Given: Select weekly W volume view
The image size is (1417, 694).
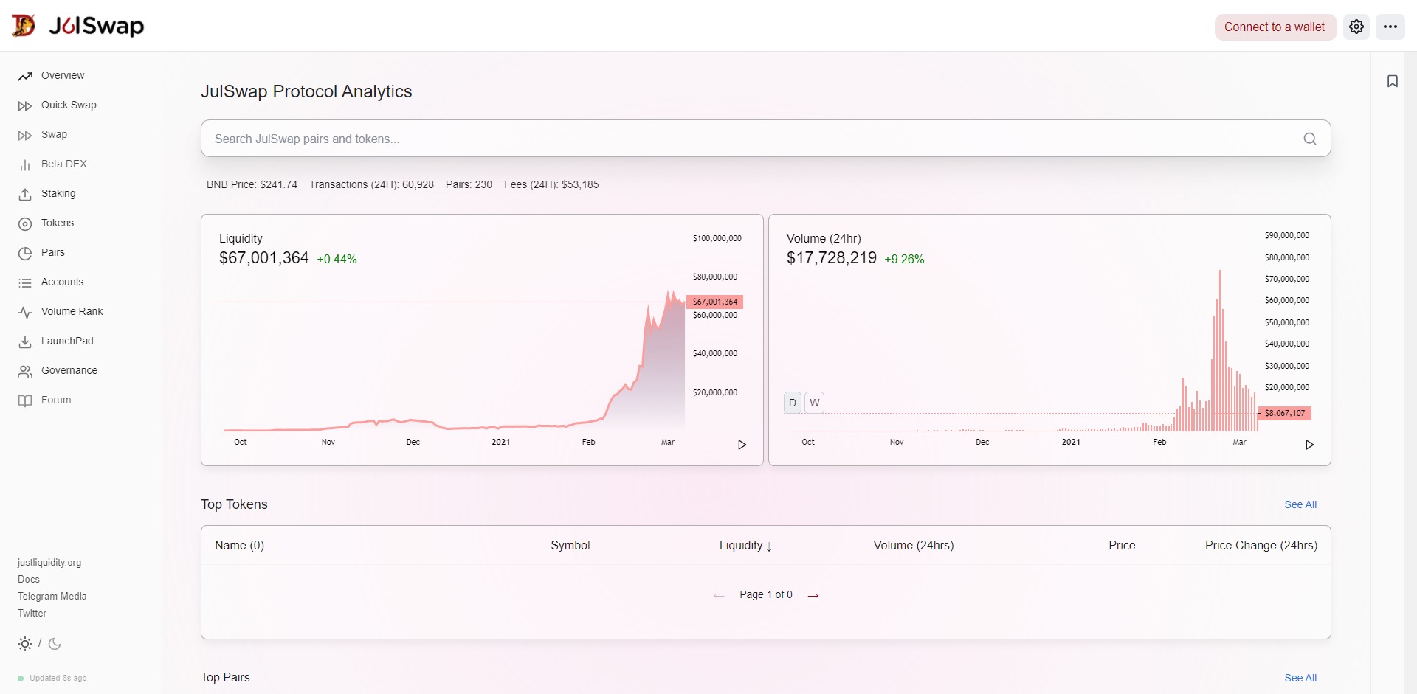Looking at the screenshot, I should pos(815,403).
